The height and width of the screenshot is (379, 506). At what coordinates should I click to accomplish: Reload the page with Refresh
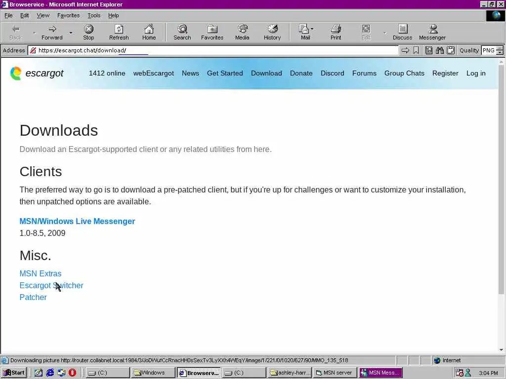(119, 32)
